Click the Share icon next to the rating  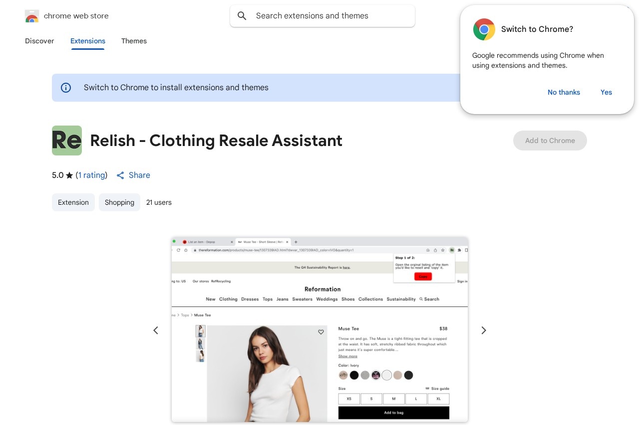[120, 175]
